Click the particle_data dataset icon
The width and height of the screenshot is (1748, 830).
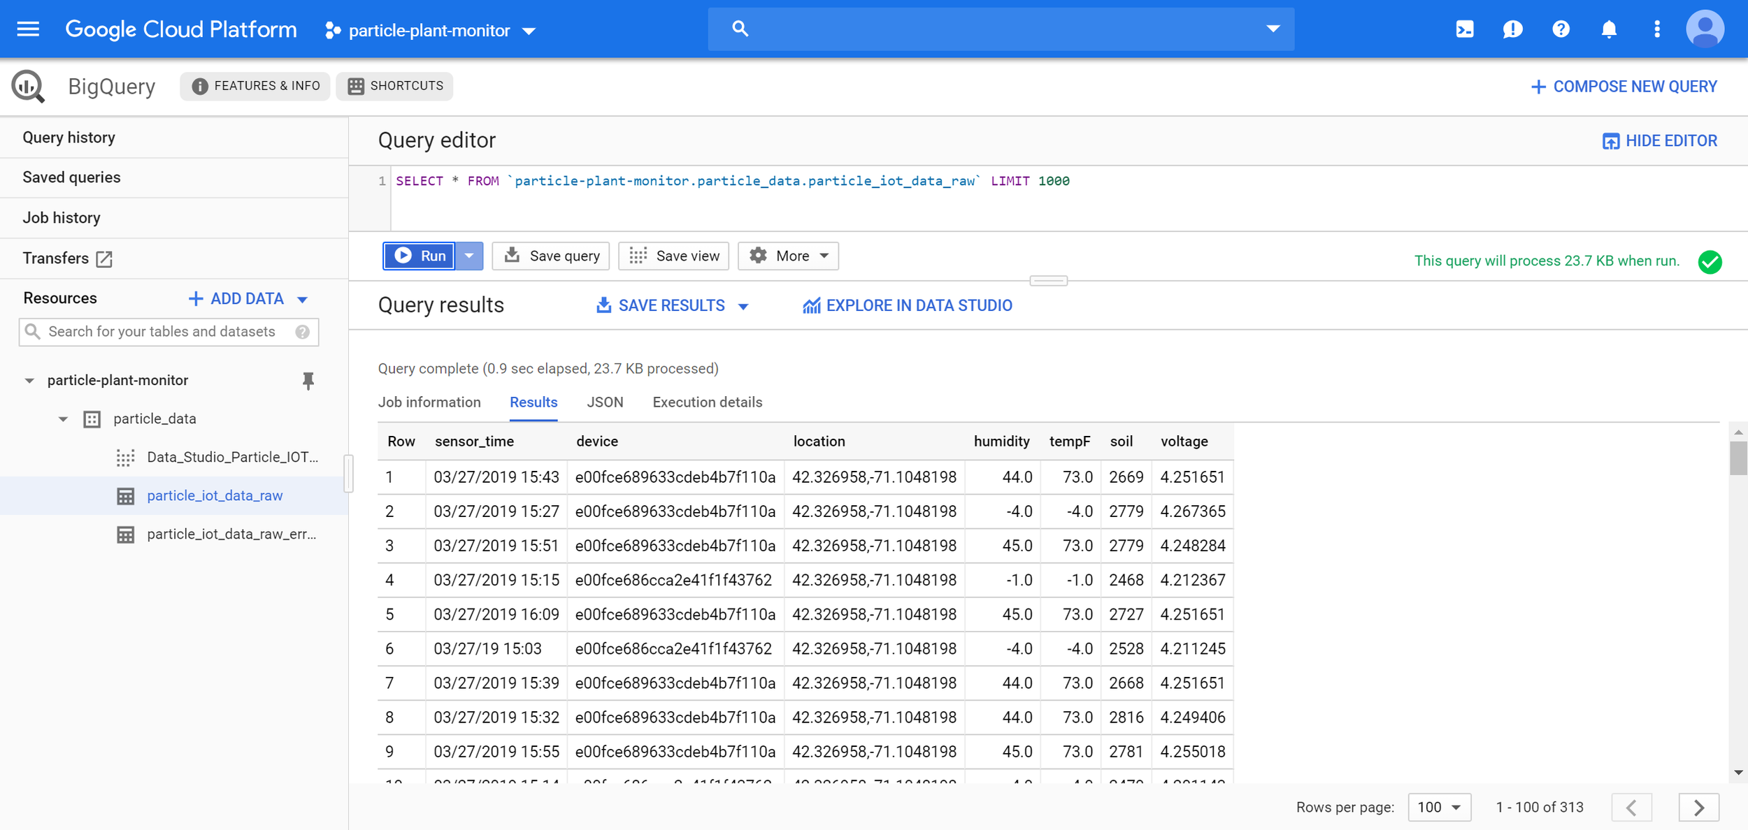pos(92,419)
